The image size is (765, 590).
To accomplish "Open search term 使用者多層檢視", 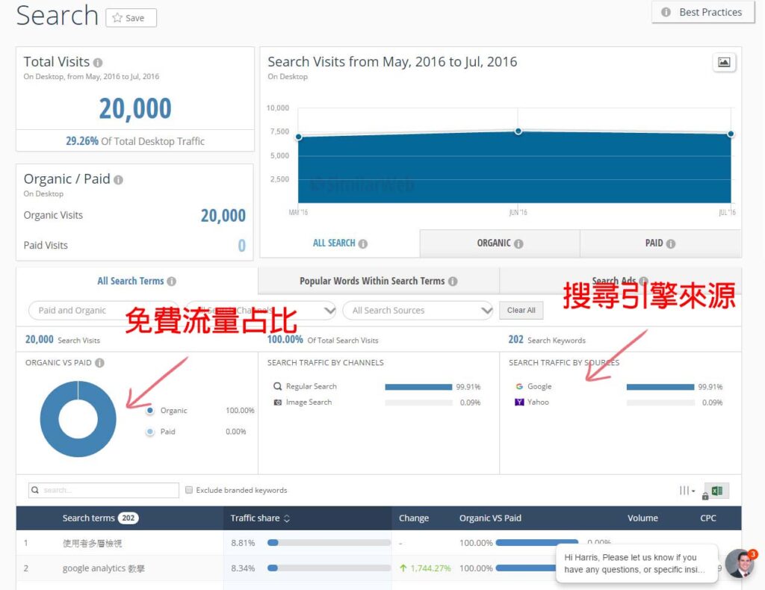I will tap(92, 543).
